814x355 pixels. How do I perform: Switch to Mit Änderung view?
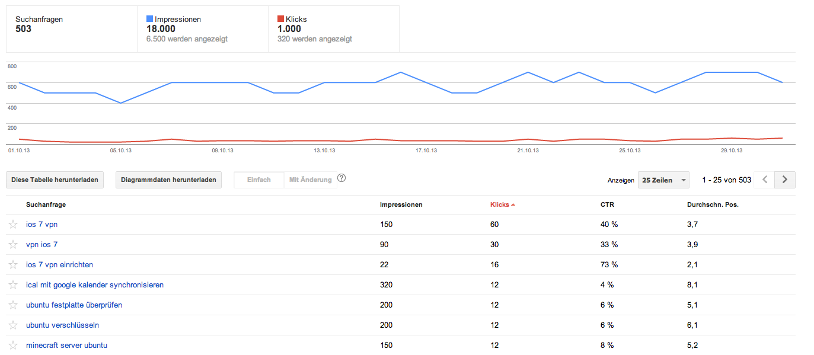tap(310, 180)
